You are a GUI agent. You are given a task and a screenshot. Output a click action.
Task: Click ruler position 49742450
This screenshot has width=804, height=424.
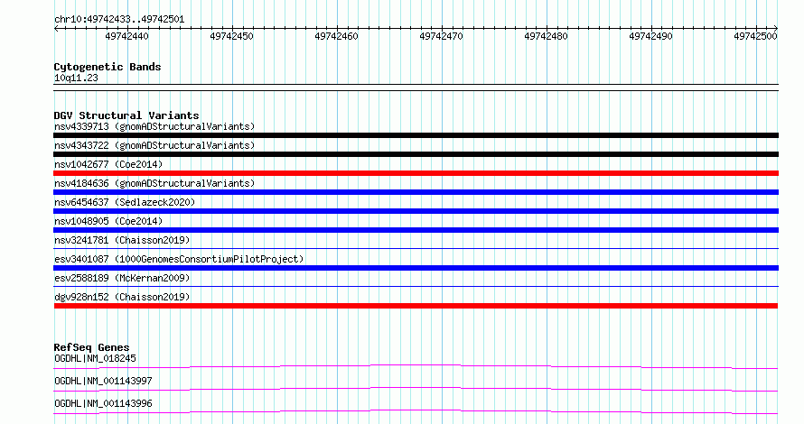pos(232,36)
